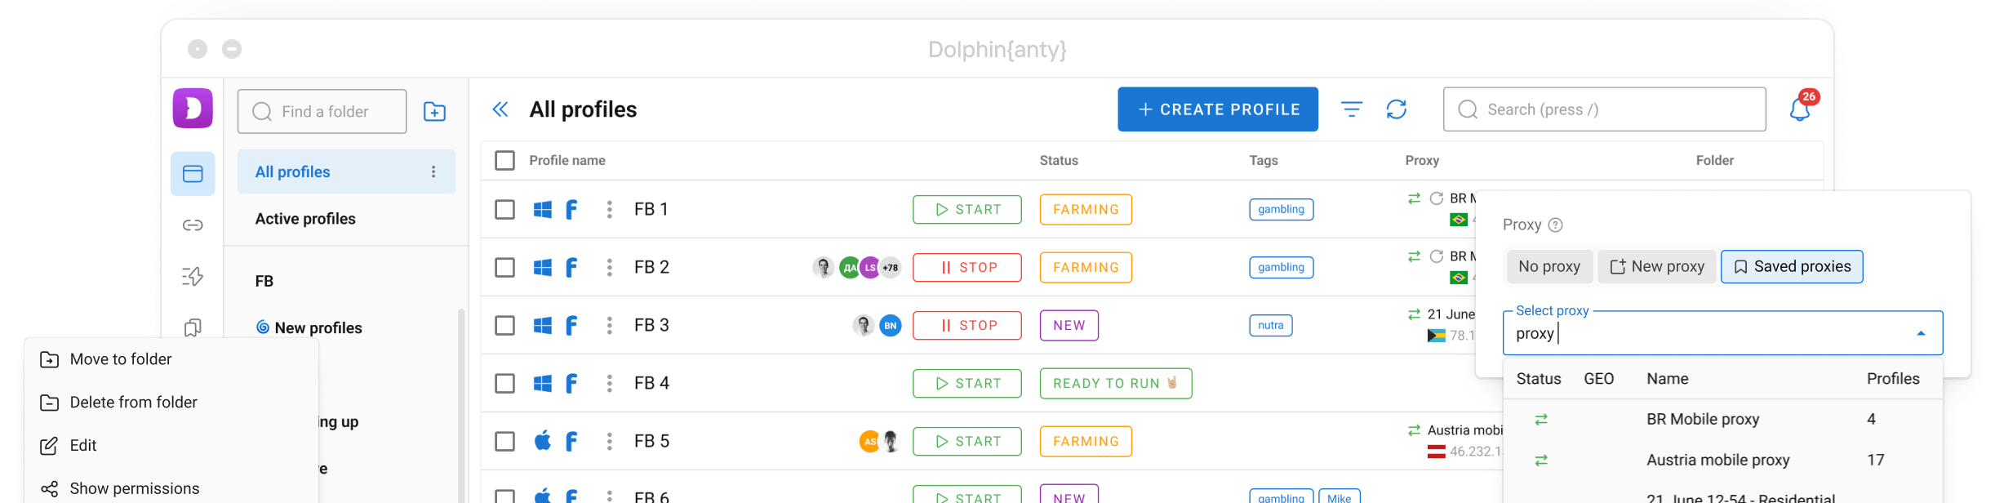Image resolution: width=1995 pixels, height=503 pixels.
Task: Click the Find a folder search field
Action: pyautogui.click(x=322, y=112)
